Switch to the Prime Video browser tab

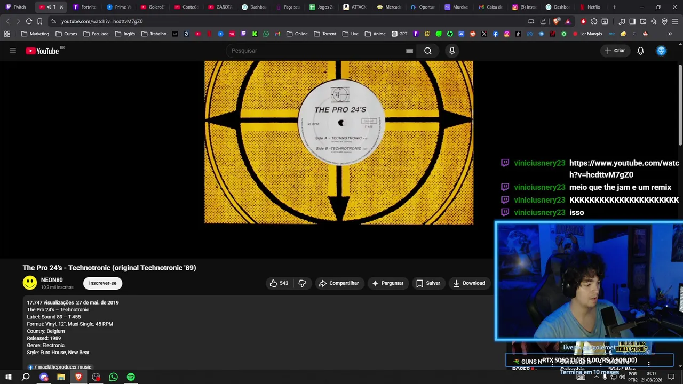coord(118,7)
